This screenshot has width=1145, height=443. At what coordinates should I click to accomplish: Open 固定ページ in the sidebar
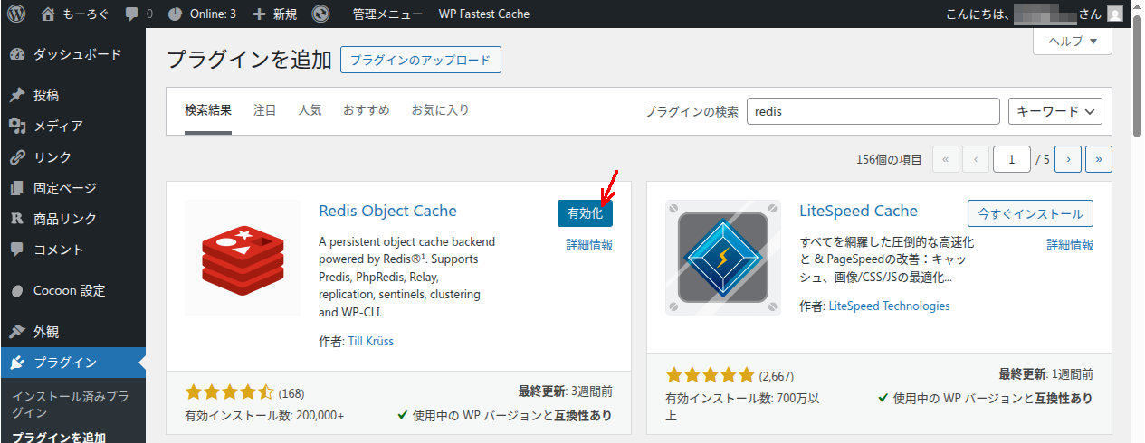click(72, 187)
